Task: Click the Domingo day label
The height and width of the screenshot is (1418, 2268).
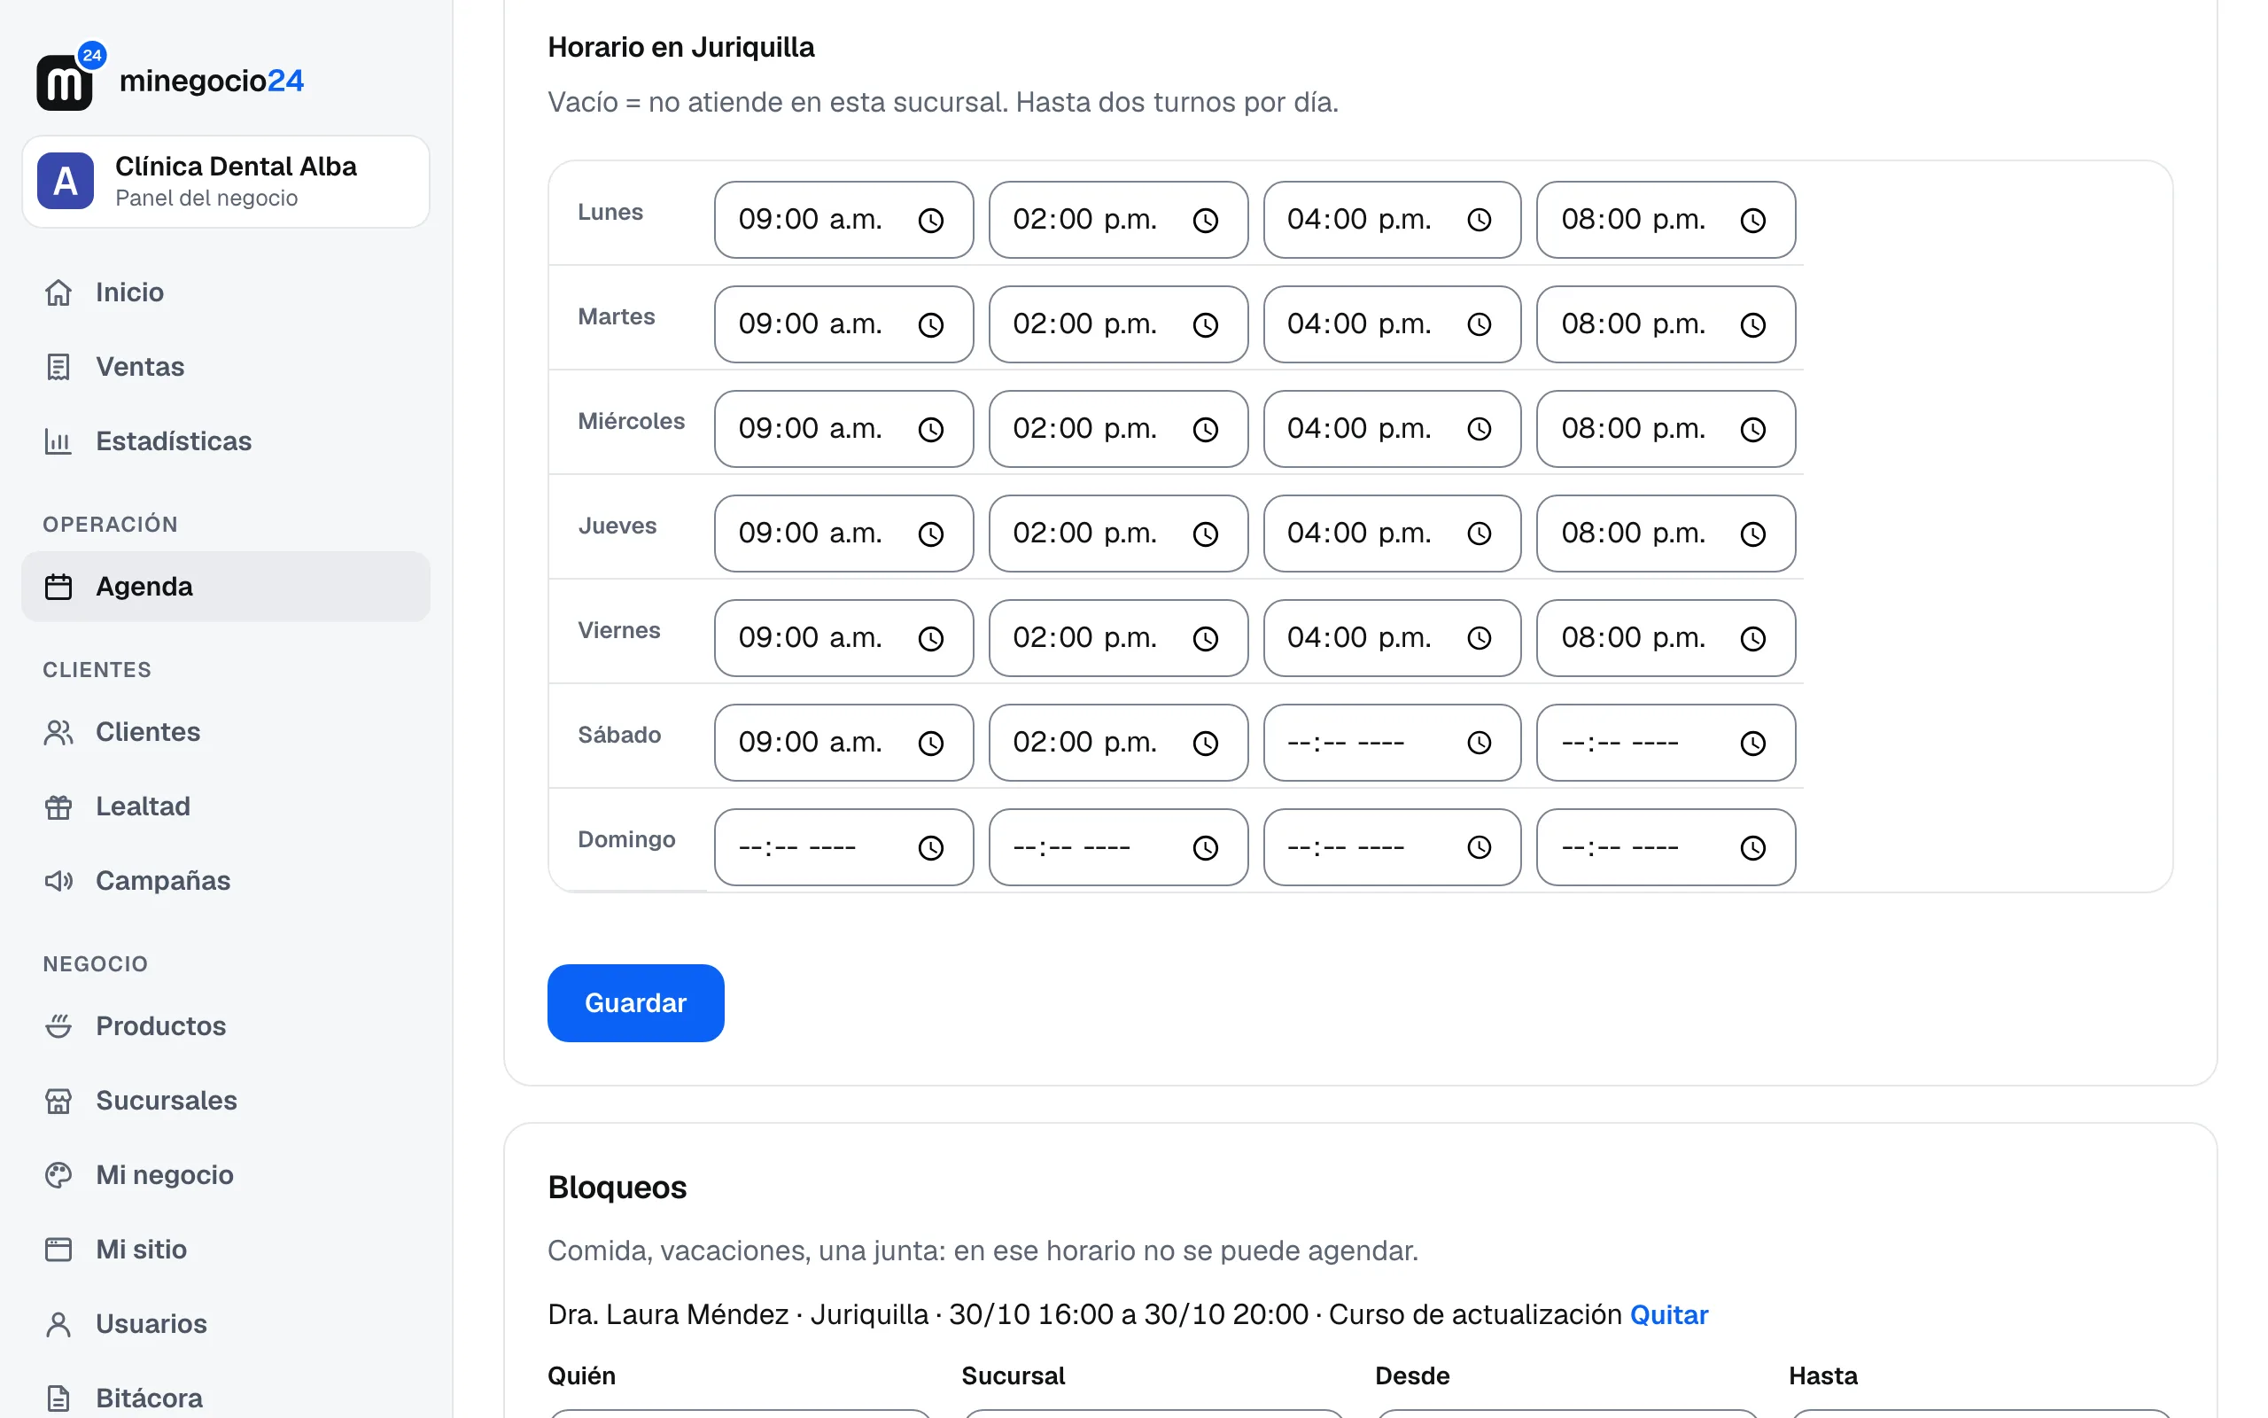Action: (x=626, y=839)
